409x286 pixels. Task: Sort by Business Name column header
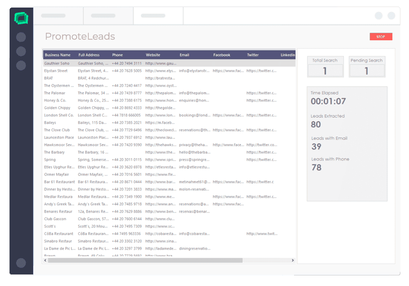point(57,55)
